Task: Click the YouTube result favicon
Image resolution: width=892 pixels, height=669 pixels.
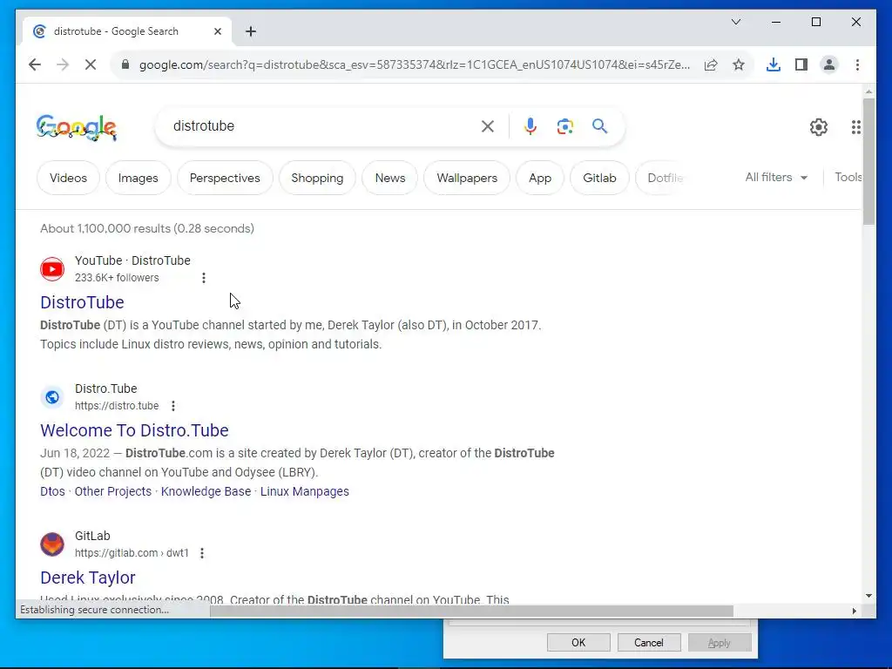Action: point(52,269)
